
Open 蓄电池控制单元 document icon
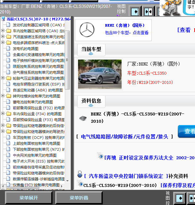click(8, 102)
